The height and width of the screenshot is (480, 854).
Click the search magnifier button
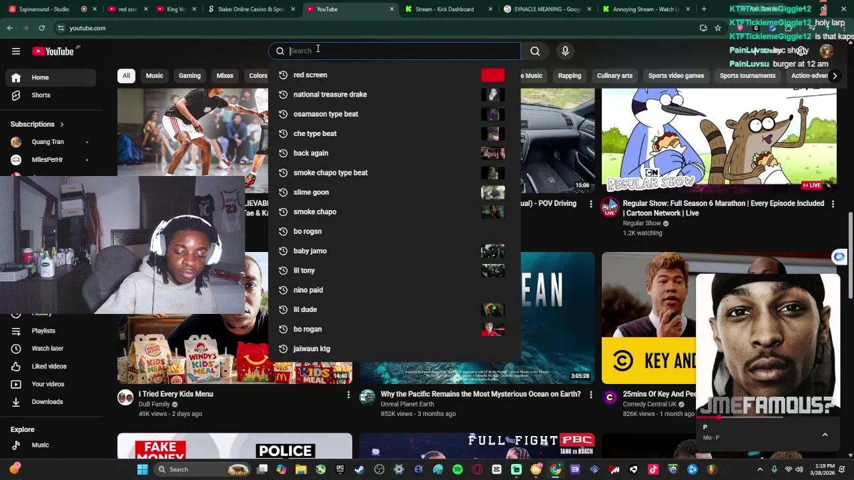(535, 51)
